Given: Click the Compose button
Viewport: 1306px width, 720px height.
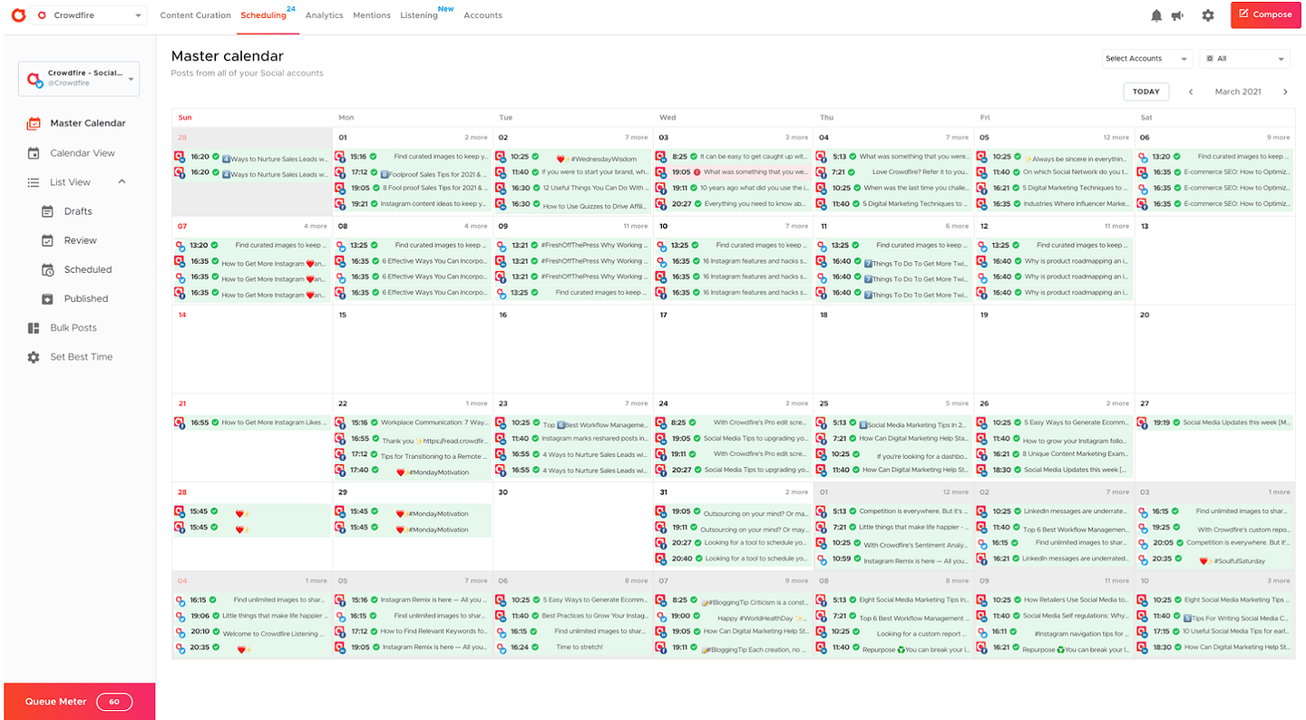Looking at the screenshot, I should pyautogui.click(x=1265, y=15).
